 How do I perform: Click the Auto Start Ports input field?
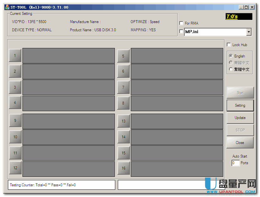(235, 163)
